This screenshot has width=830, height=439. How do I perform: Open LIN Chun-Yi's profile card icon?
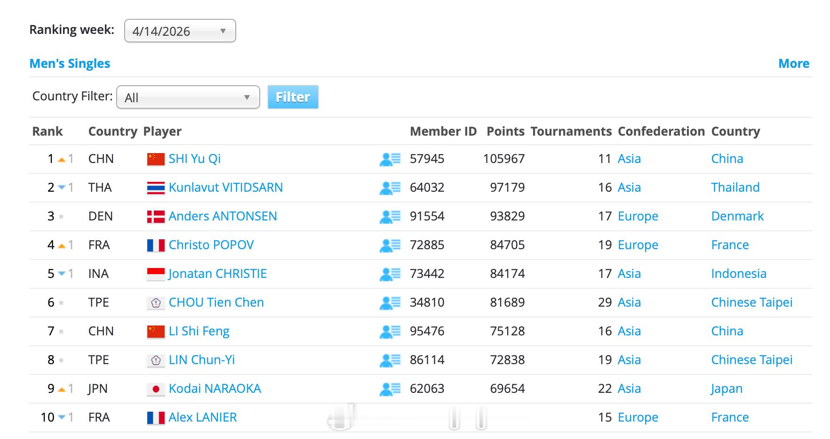(390, 360)
